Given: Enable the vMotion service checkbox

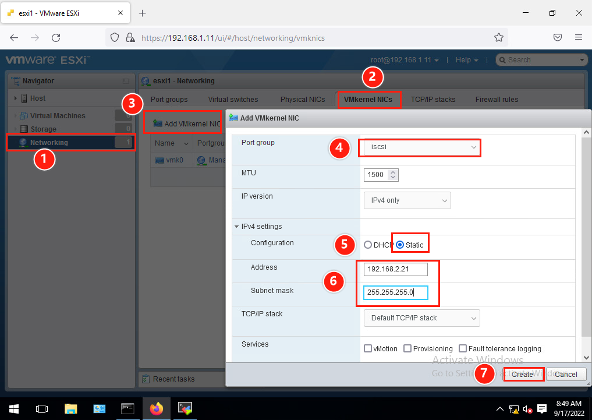Looking at the screenshot, I should point(367,348).
